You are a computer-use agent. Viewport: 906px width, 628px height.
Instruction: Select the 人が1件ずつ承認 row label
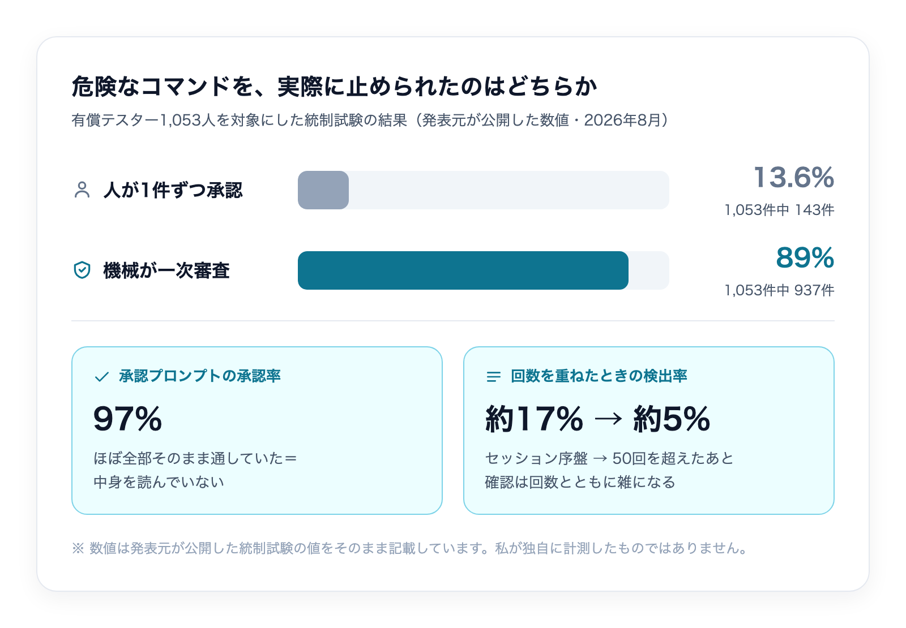[173, 190]
